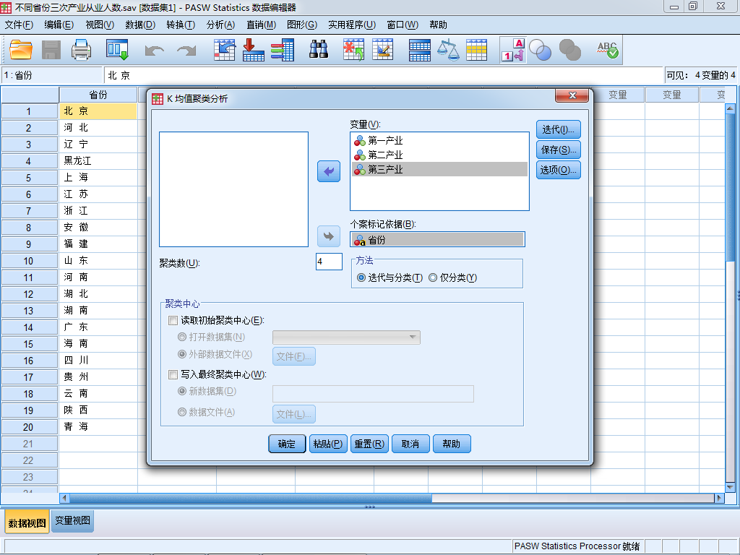Select 第一产业 in the variables list
This screenshot has height=555, width=740.
(439, 141)
